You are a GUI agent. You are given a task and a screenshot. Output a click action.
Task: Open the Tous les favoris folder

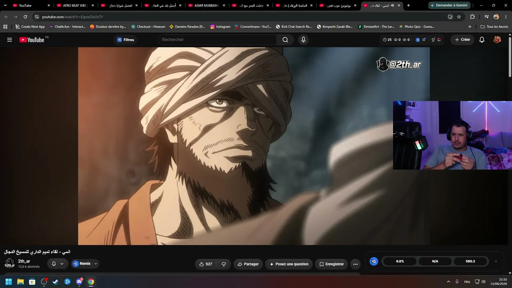tap(494, 27)
